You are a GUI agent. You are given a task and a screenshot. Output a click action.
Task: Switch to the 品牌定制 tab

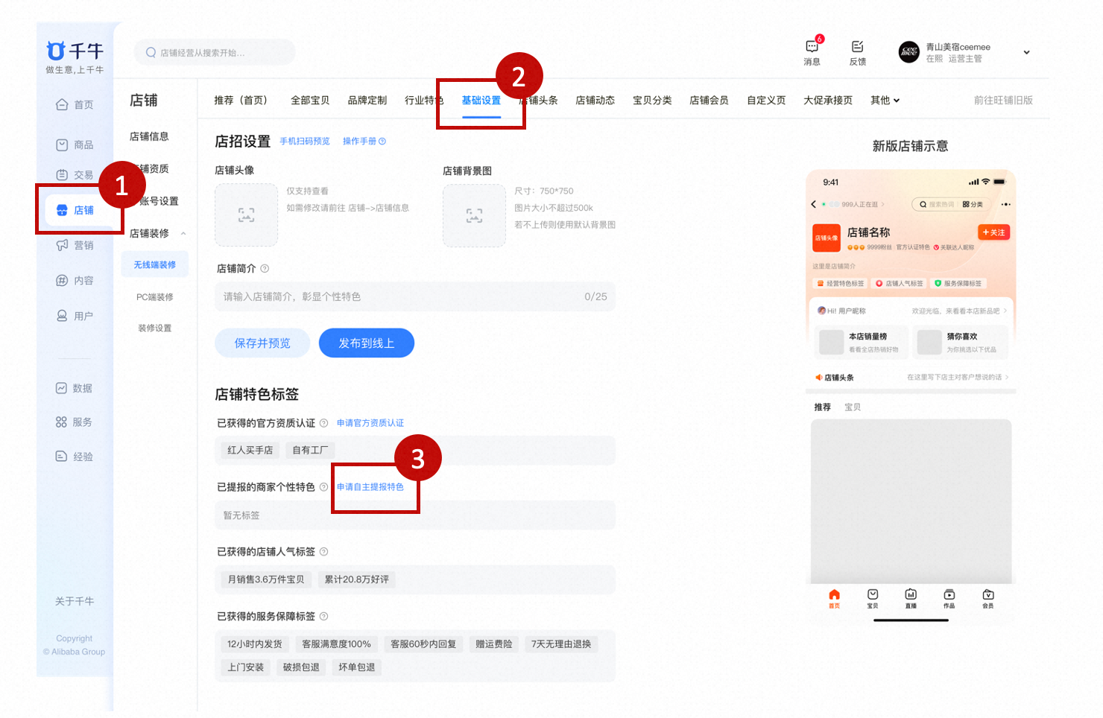tap(367, 101)
